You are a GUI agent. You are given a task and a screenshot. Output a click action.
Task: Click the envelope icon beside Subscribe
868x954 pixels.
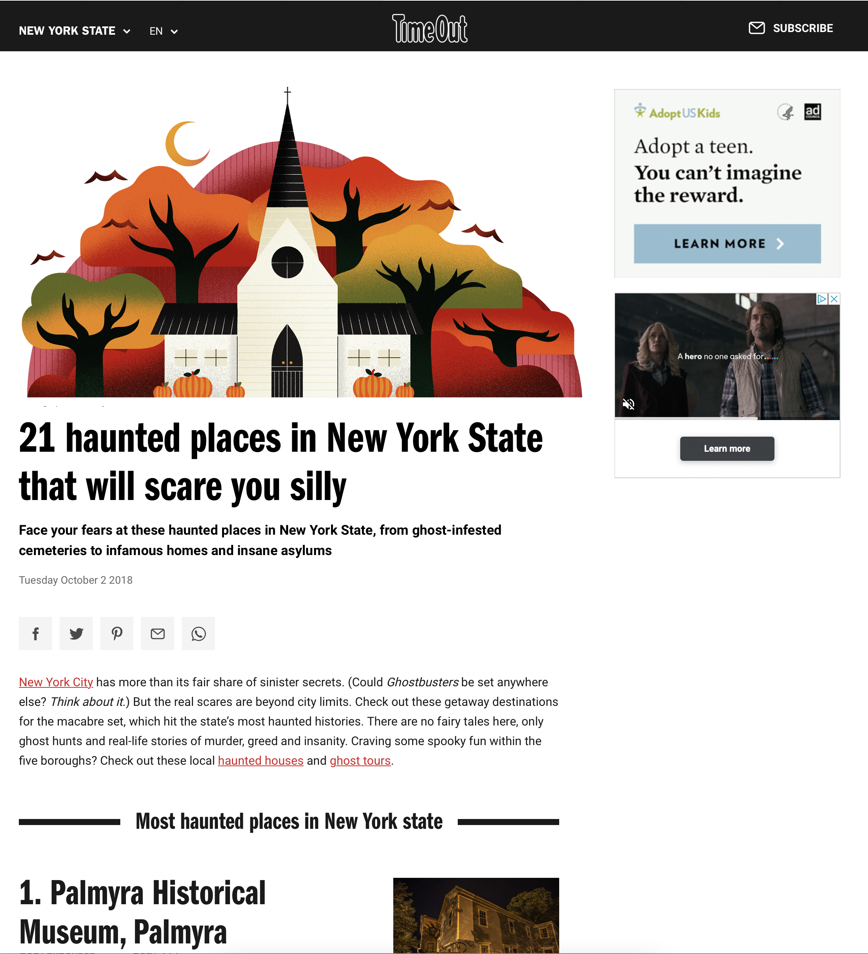(756, 28)
